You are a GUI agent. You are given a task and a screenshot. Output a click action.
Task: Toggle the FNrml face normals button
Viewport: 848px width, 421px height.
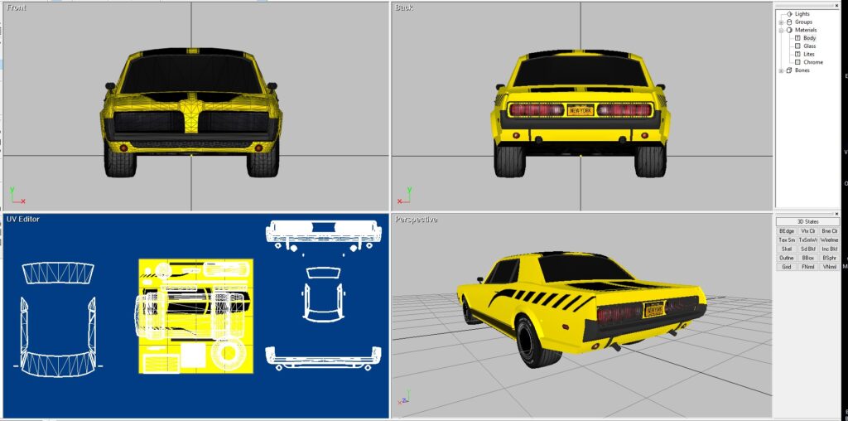click(808, 268)
